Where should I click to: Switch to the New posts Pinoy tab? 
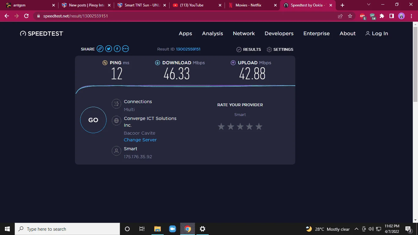click(x=86, y=5)
